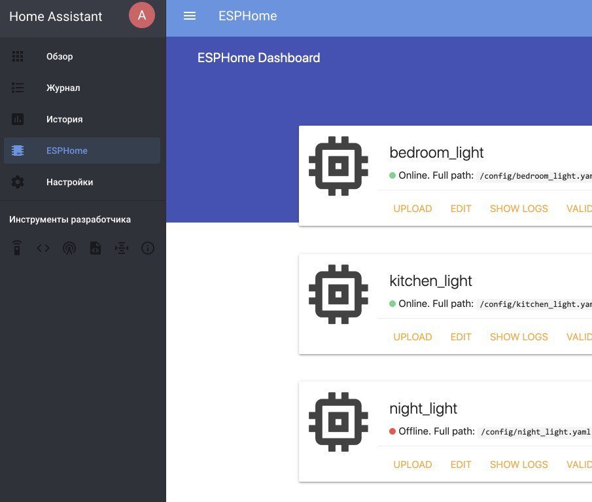Screen dimensions: 592x502
Task: Click the ESPHome Dashboard heading
Action: pyautogui.click(x=258, y=58)
